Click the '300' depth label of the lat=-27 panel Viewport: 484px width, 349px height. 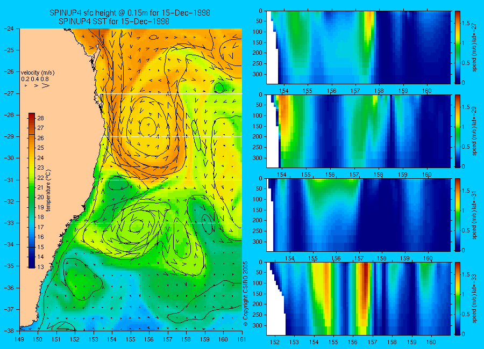point(258,74)
